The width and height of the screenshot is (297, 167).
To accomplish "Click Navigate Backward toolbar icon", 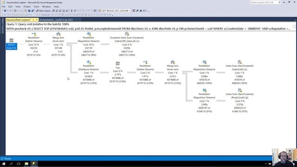I will coord(5,11).
